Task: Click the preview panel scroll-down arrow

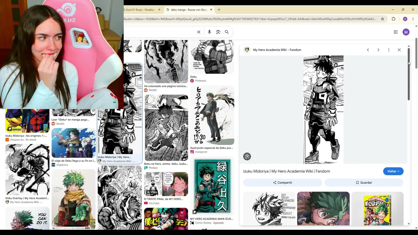Action: tap(409, 224)
